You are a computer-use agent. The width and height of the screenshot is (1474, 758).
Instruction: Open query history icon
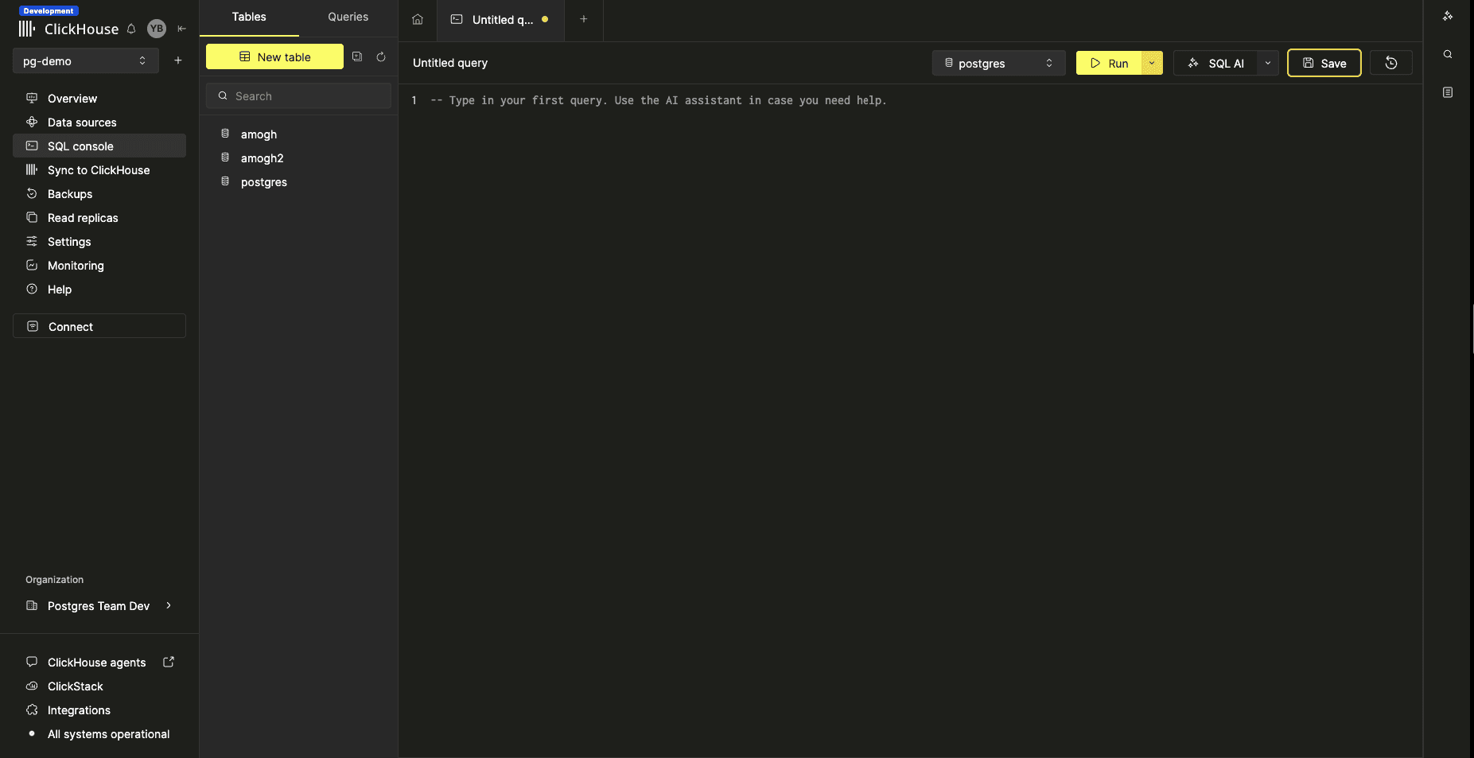[x=1391, y=63]
